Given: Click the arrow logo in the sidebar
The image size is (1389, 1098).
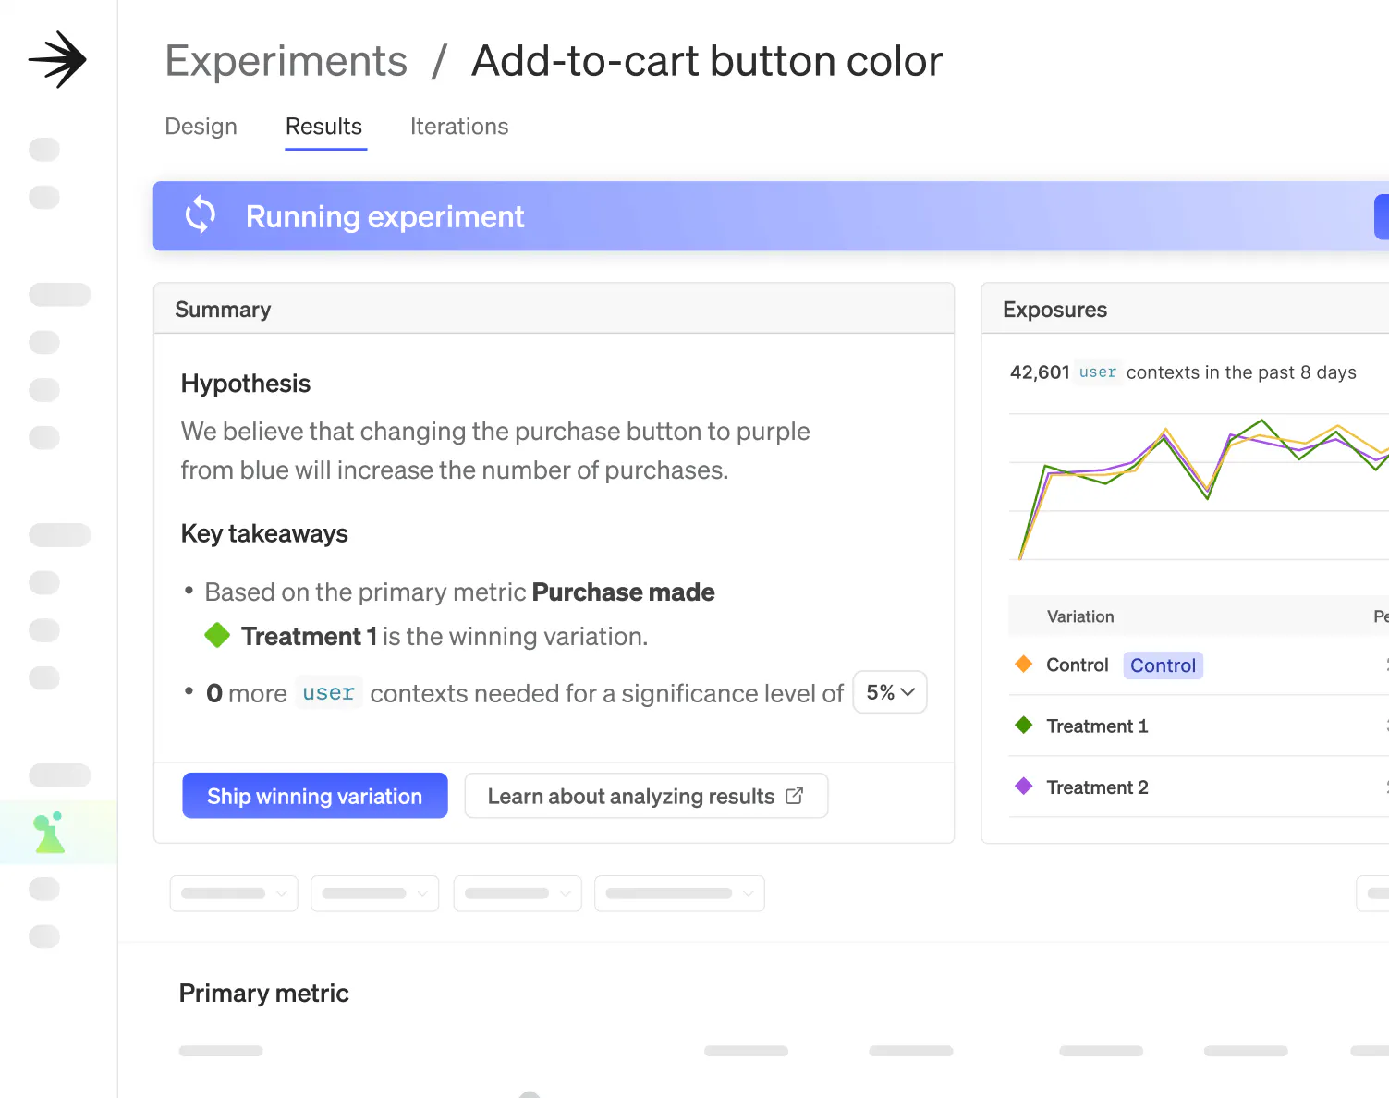Looking at the screenshot, I should point(57,60).
